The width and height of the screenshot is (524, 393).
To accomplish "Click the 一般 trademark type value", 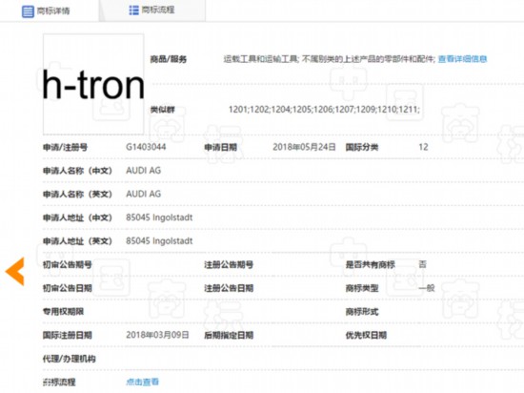I will [427, 288].
